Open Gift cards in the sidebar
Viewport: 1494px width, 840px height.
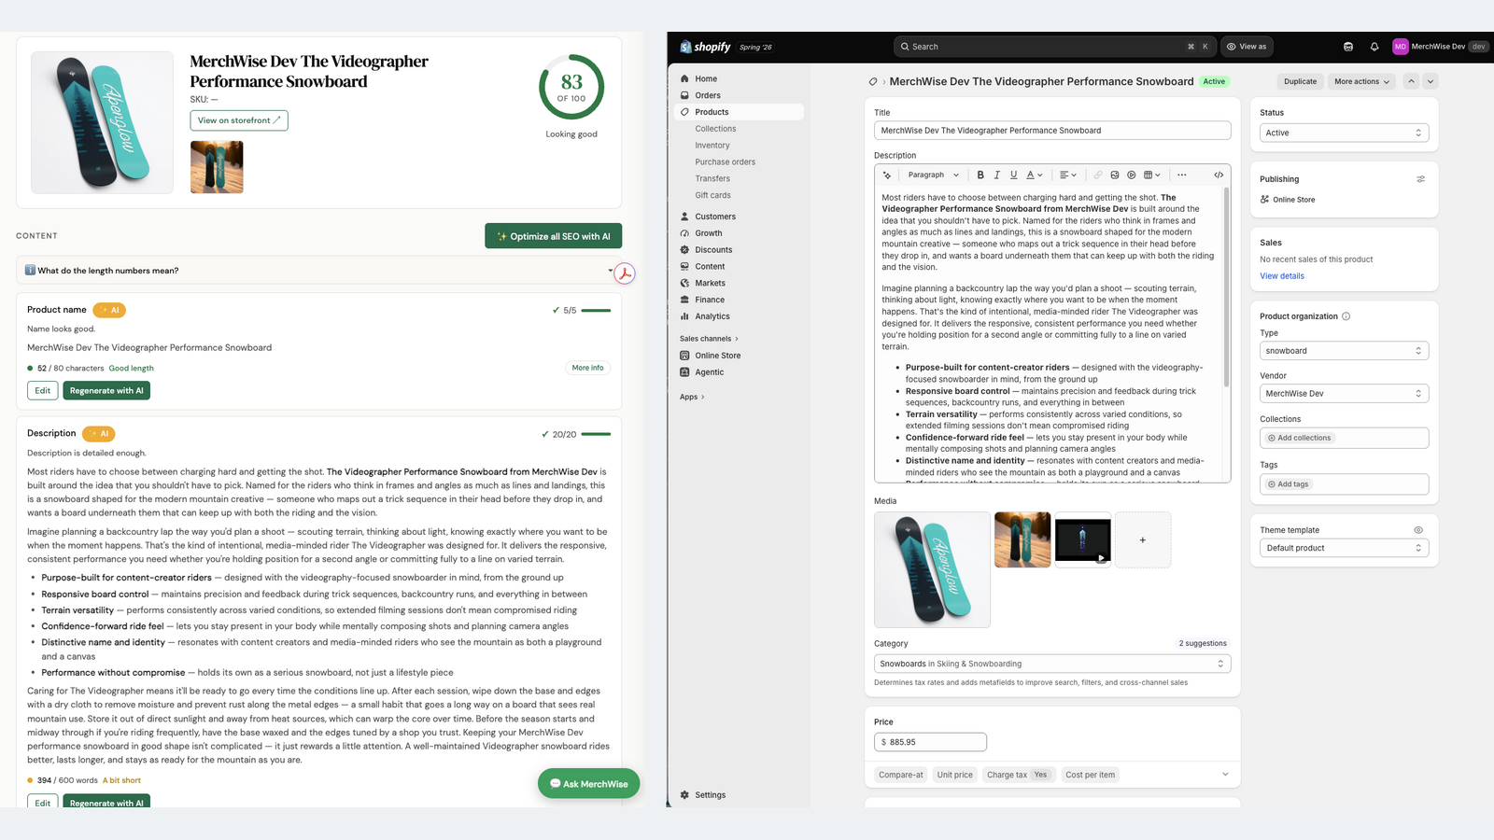pyautogui.click(x=712, y=196)
